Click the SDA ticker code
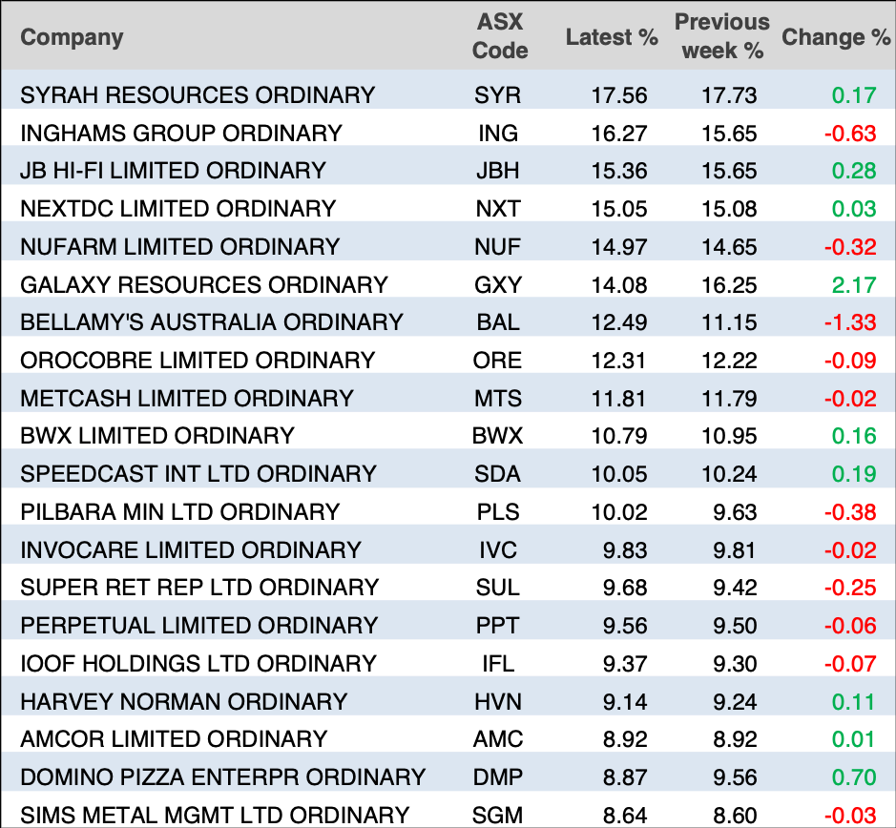This screenshot has width=896, height=828. (x=498, y=474)
